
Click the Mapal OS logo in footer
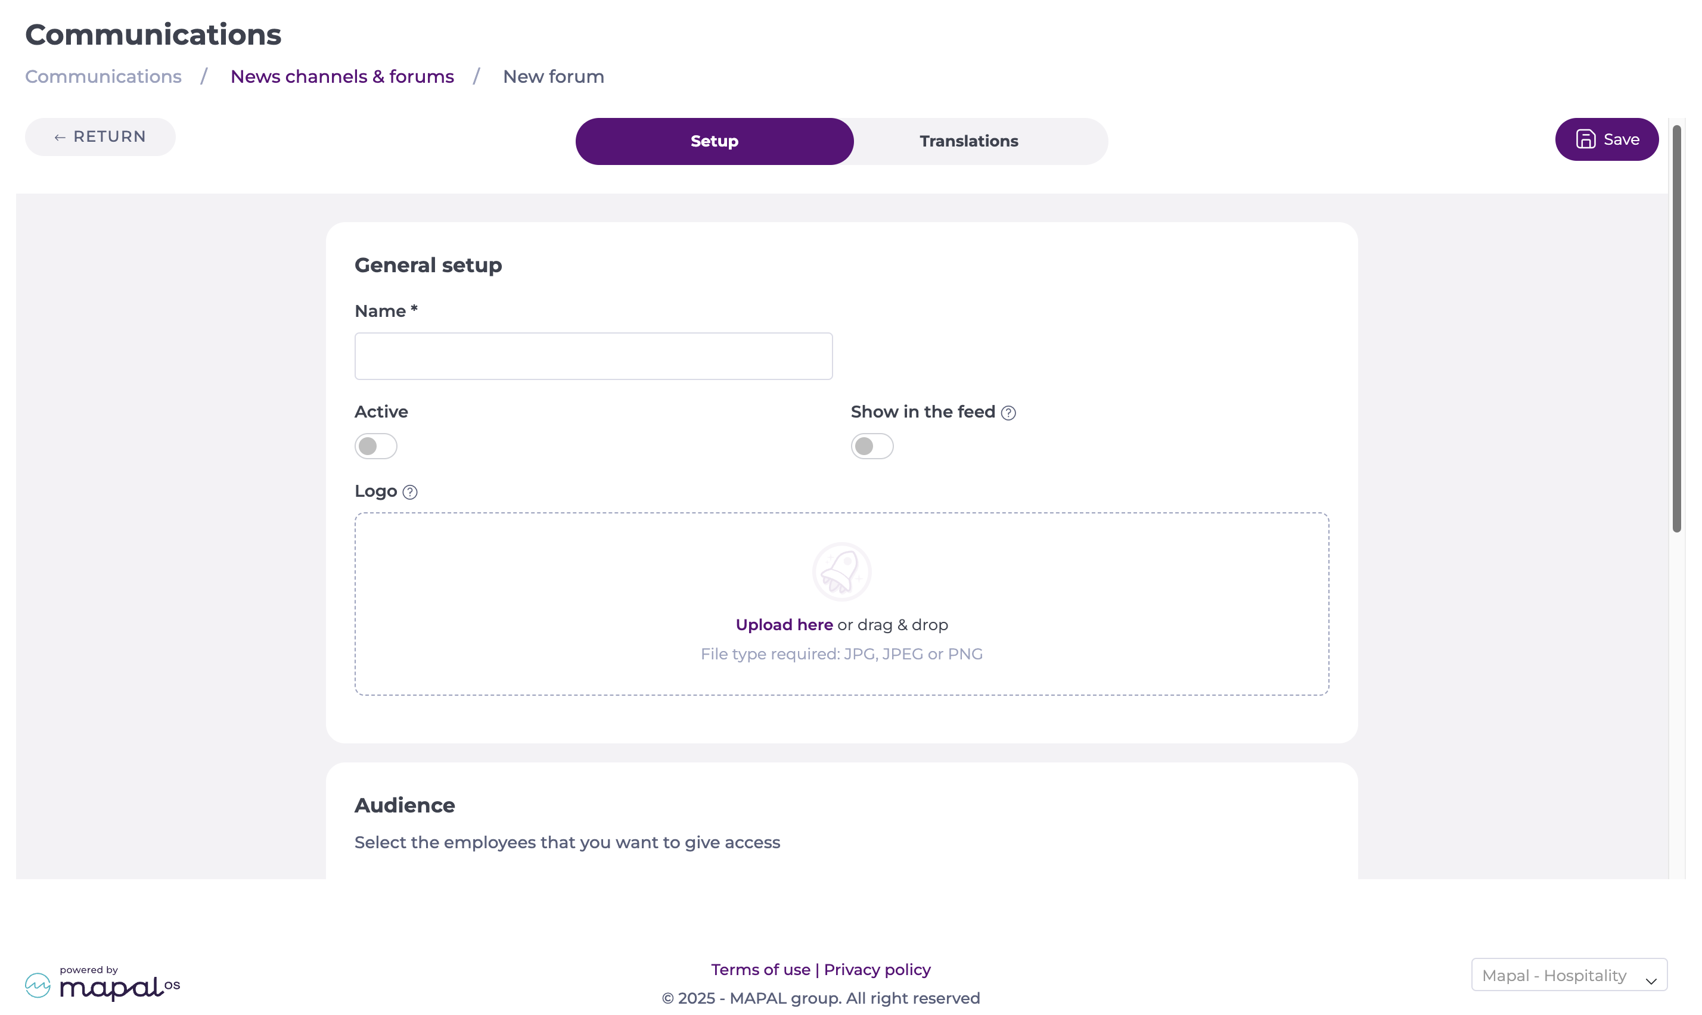103,983
